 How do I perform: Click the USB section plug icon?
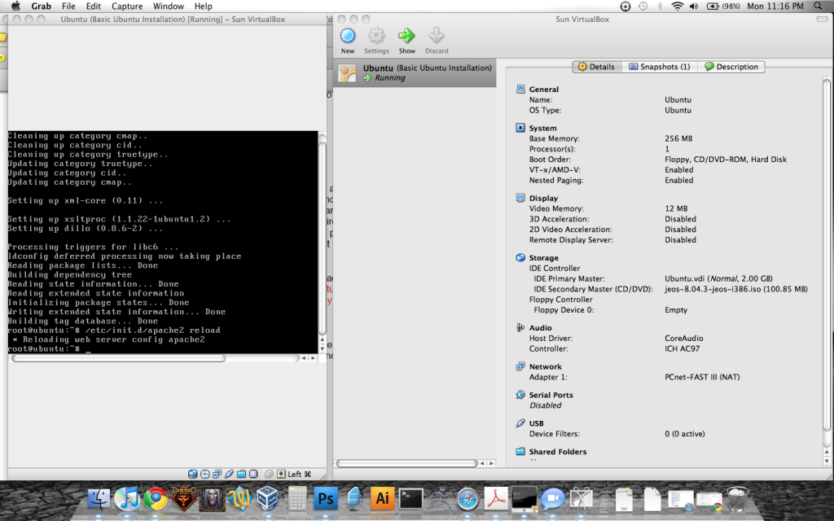click(520, 423)
